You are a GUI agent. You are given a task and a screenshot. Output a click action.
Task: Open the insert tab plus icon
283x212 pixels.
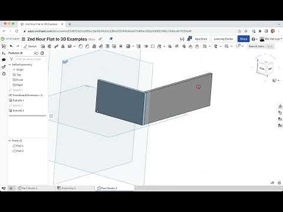click(x=11, y=188)
